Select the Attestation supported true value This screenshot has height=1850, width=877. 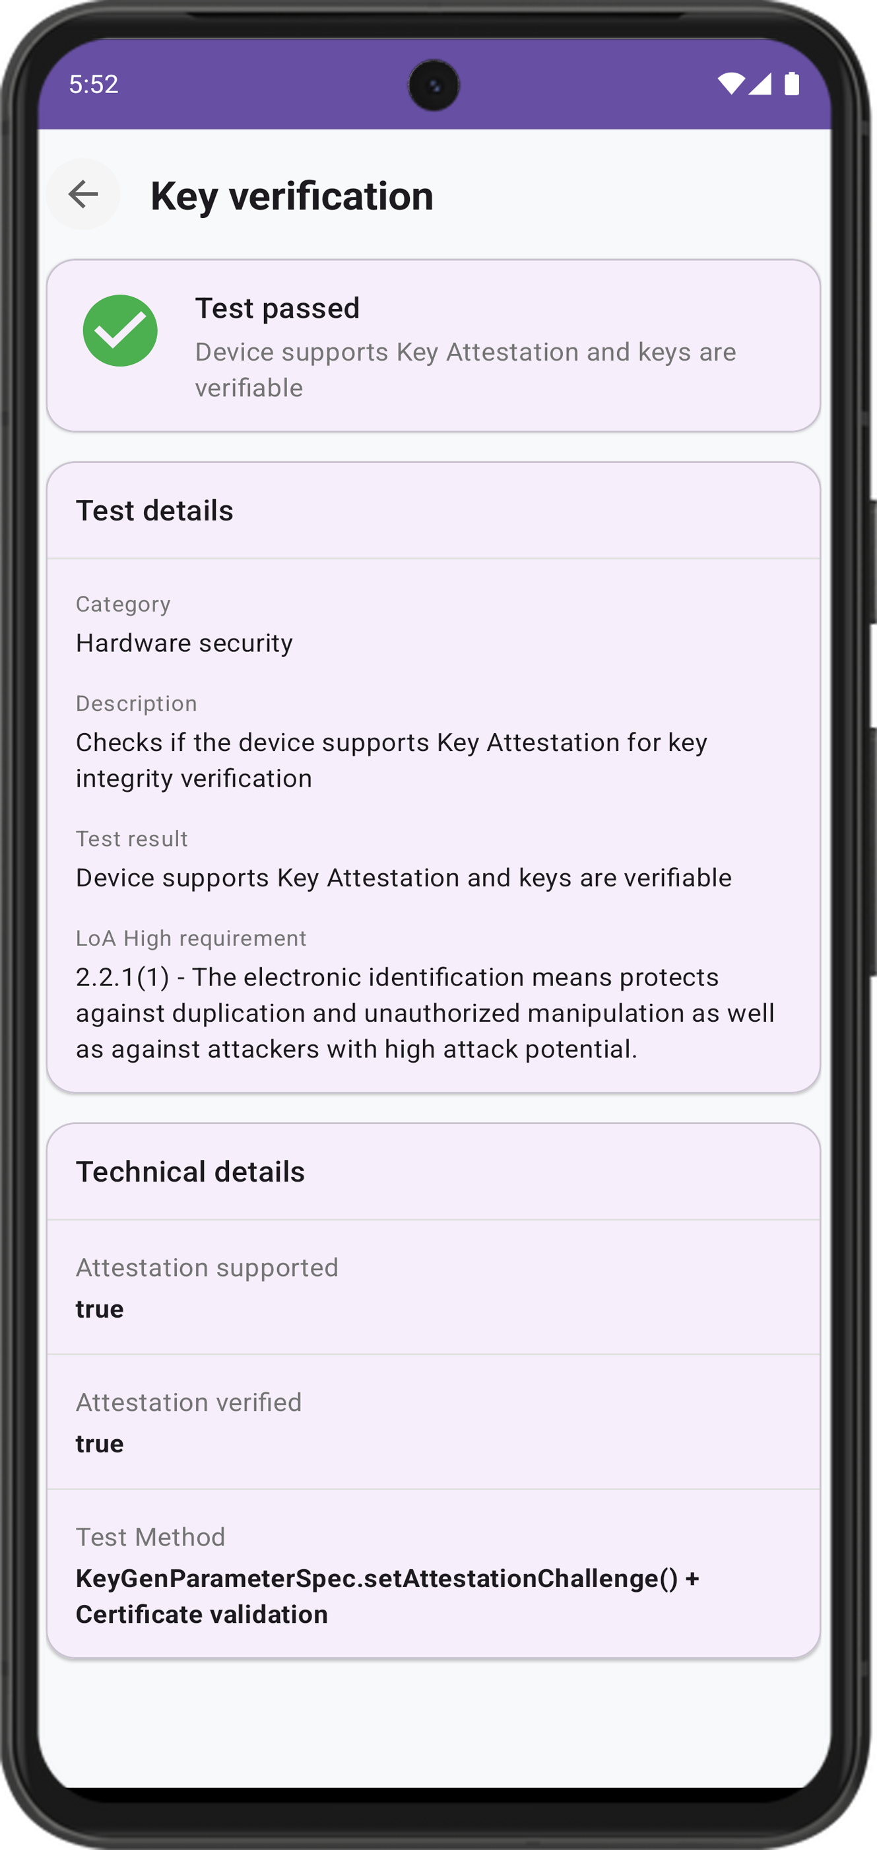pos(98,1308)
